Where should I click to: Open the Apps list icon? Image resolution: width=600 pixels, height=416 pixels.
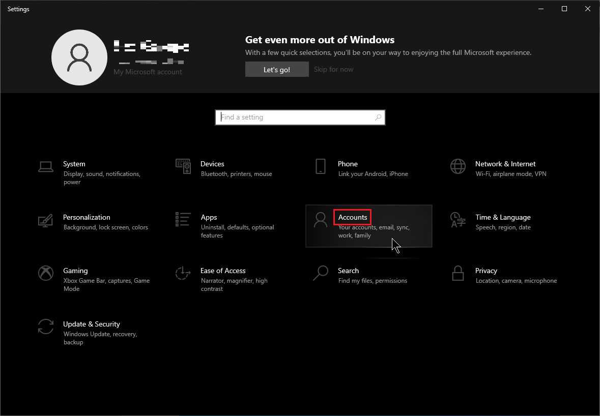pos(183,219)
